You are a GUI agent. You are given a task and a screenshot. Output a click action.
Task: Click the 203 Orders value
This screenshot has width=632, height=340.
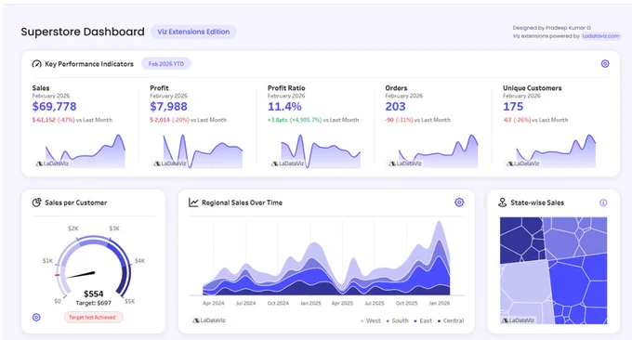[x=395, y=107]
